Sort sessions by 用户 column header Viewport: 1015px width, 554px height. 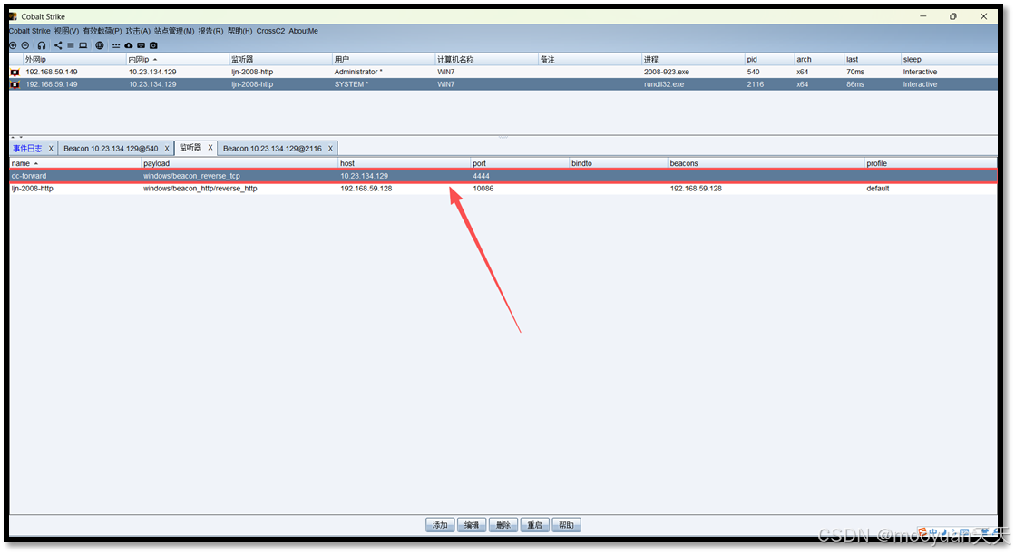(383, 60)
